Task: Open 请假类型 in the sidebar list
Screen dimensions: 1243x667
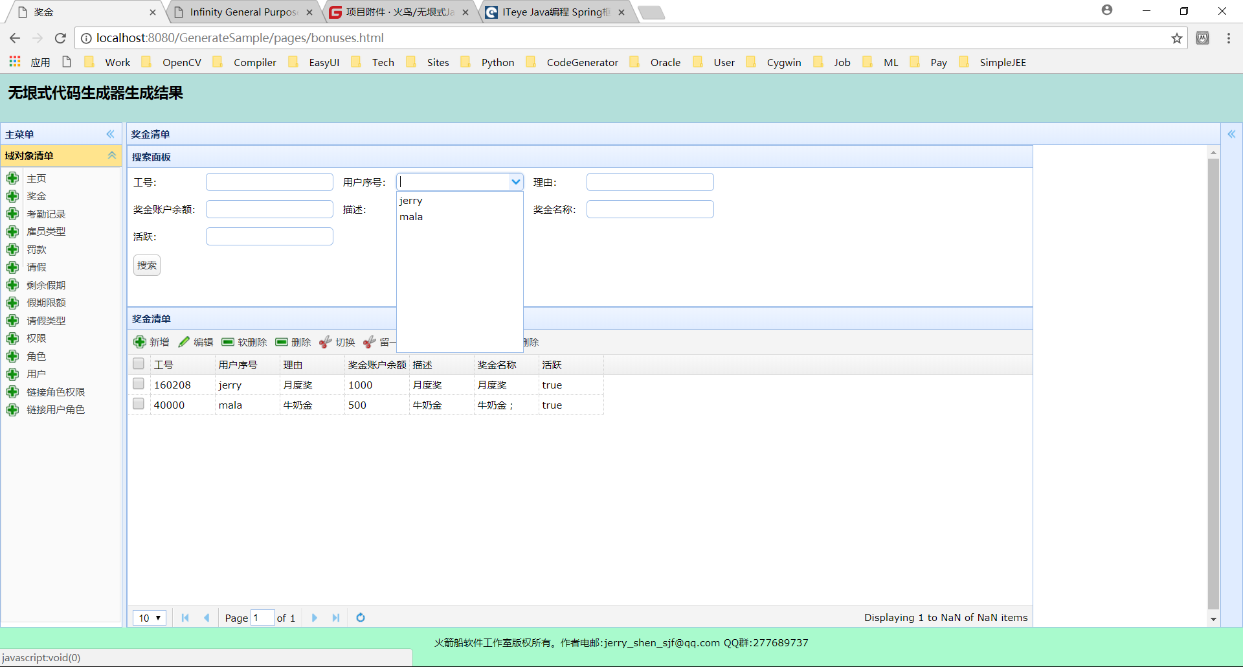Action: click(46, 321)
